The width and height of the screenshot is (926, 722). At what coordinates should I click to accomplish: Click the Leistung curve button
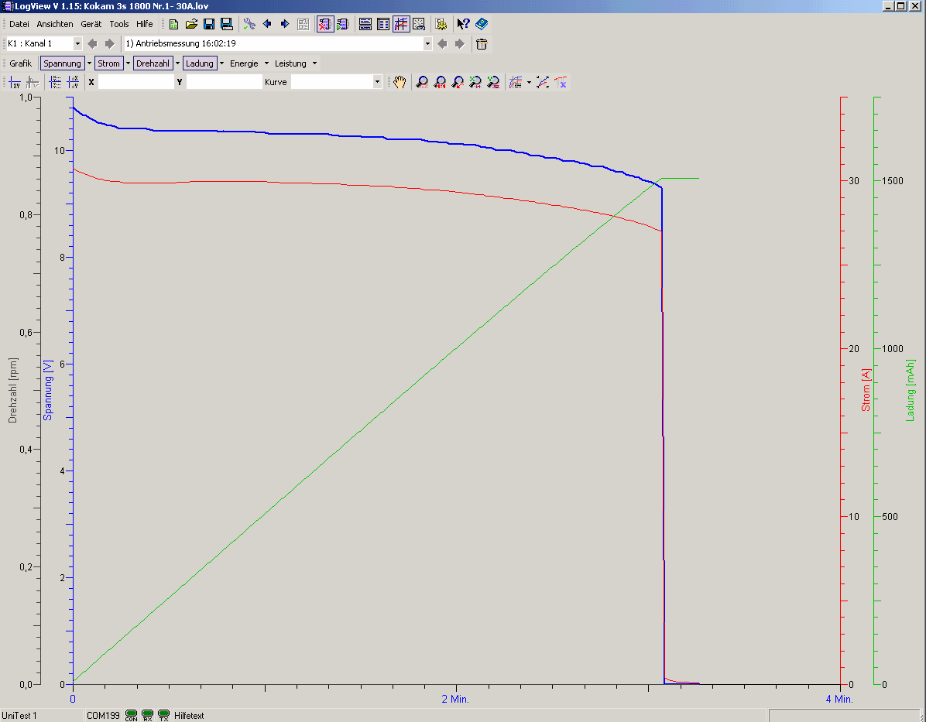(x=290, y=63)
